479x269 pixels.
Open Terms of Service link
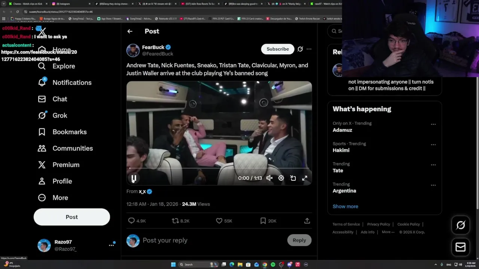coord(346,224)
